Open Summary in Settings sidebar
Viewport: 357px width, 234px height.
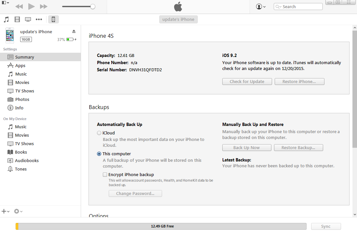click(x=40, y=57)
